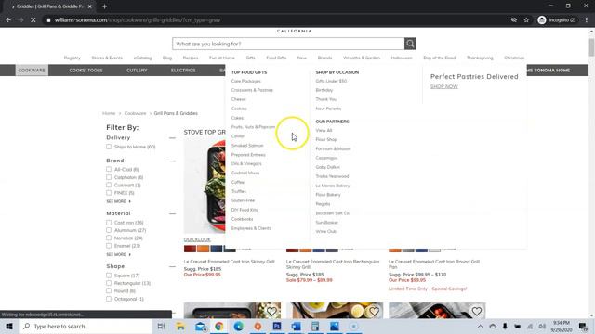Expand See More under Material

coord(118,254)
